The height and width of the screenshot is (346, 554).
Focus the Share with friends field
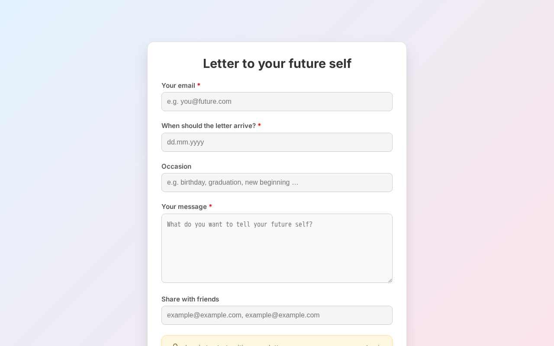277,315
